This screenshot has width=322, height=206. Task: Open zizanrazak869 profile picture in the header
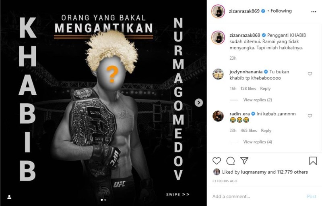pos(218,11)
